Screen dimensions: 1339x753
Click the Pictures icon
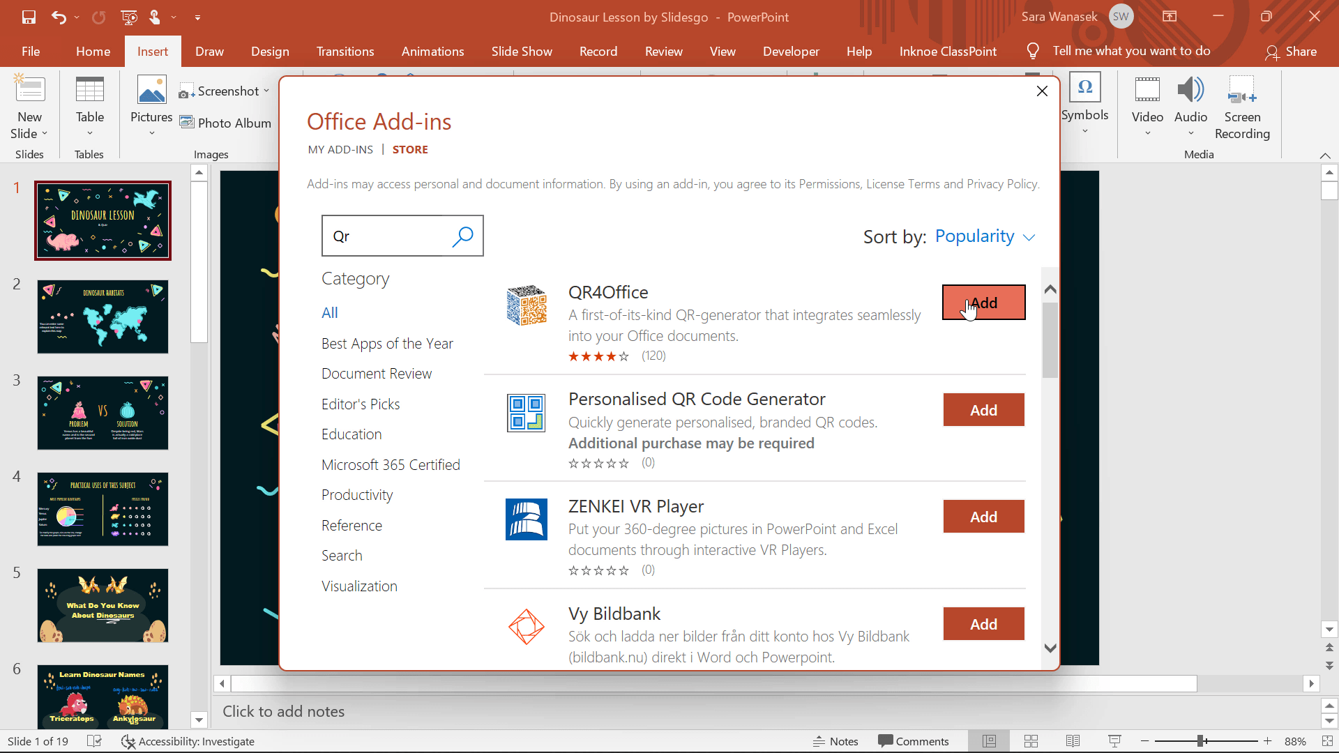coord(151,89)
